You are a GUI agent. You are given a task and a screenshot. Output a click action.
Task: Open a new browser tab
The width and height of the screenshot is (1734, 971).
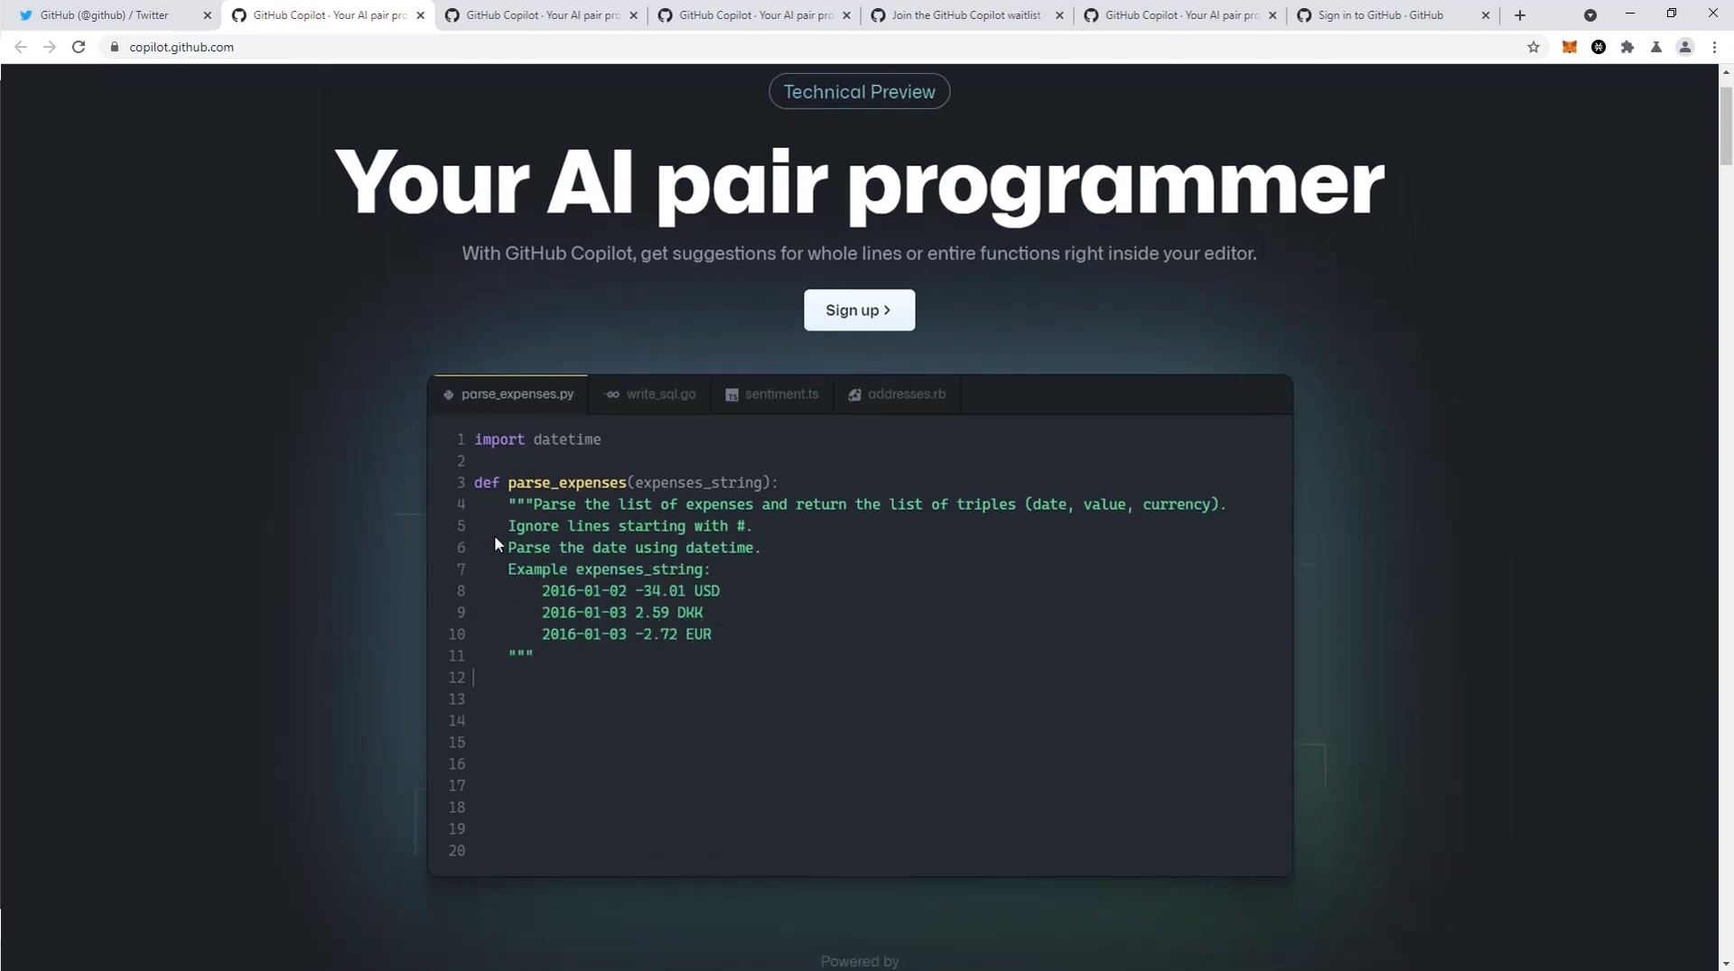(1520, 15)
